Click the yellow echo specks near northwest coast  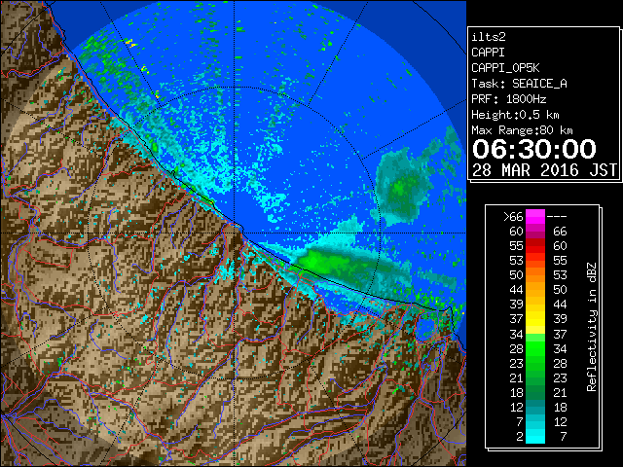[129, 42]
